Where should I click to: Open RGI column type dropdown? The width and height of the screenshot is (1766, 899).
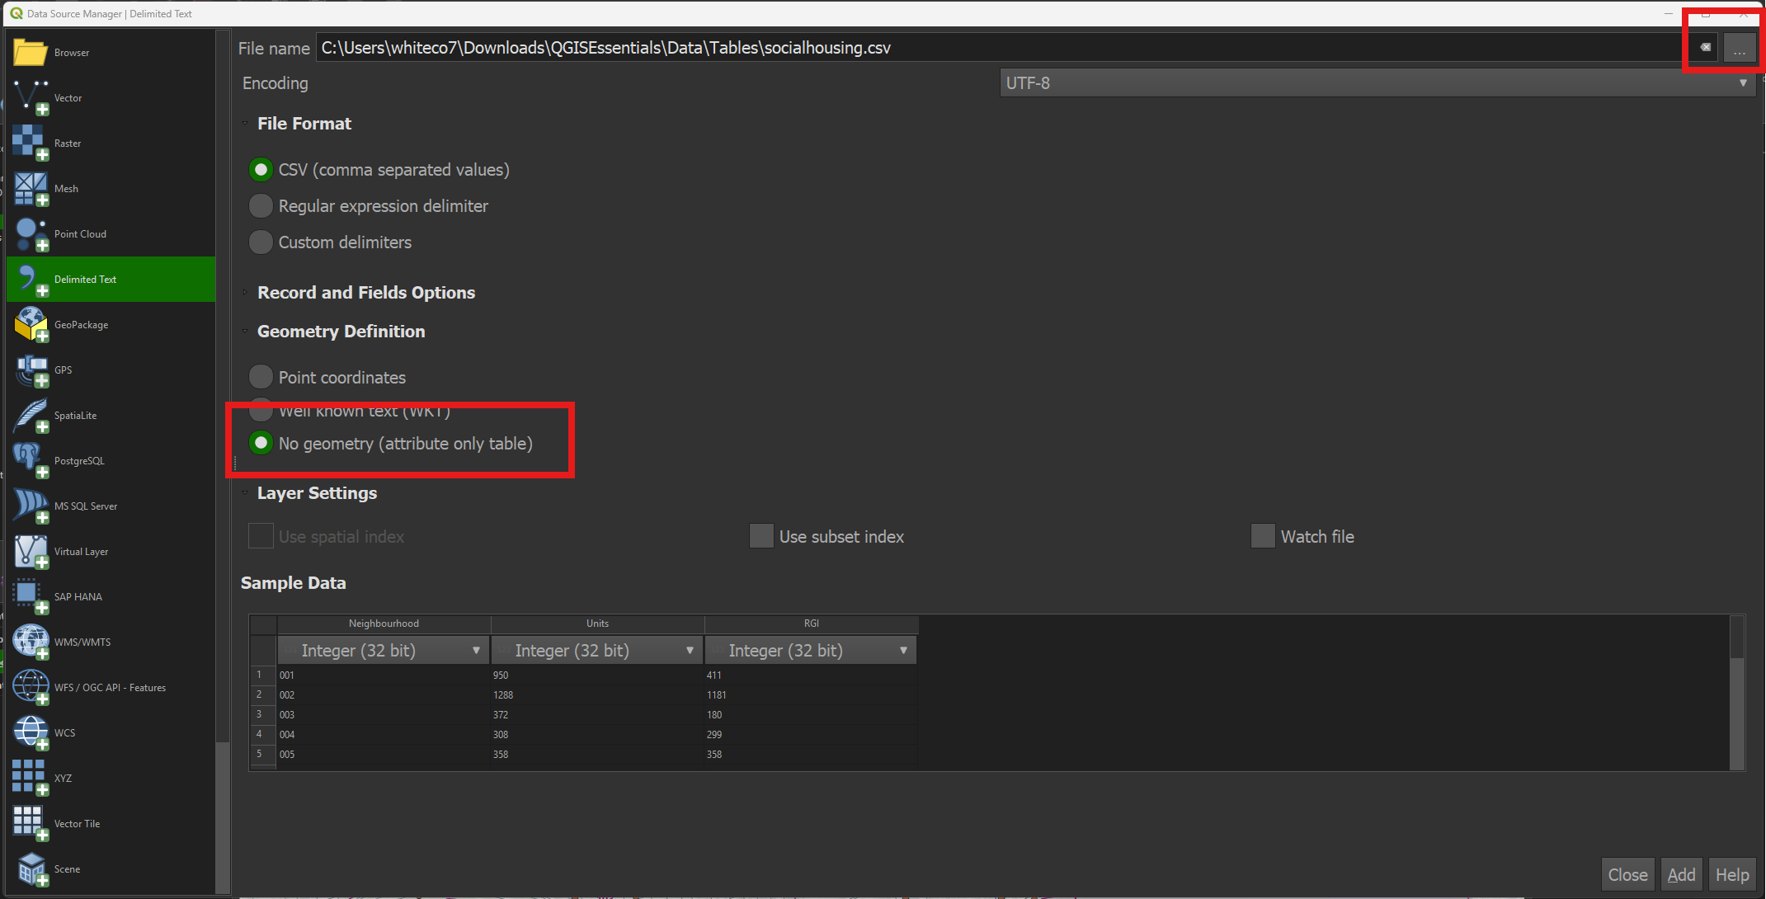(x=811, y=650)
